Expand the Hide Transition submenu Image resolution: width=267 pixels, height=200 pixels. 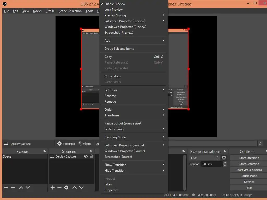133,170
